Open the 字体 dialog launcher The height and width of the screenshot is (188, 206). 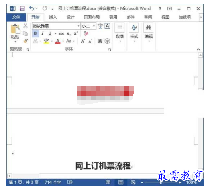(110, 49)
